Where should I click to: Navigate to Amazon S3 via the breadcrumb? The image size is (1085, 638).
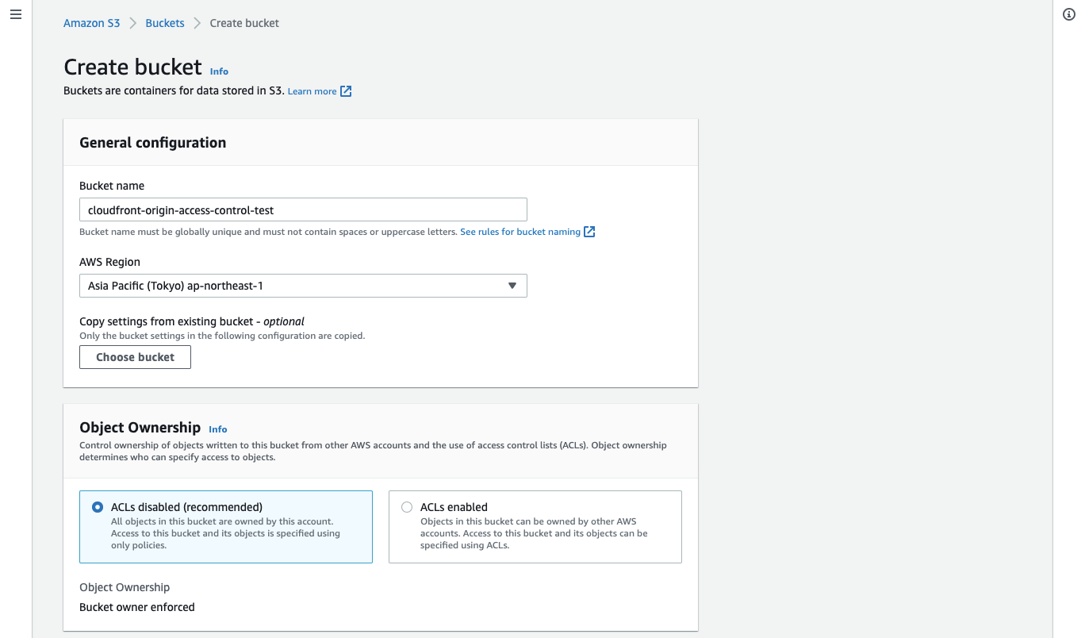(x=91, y=23)
